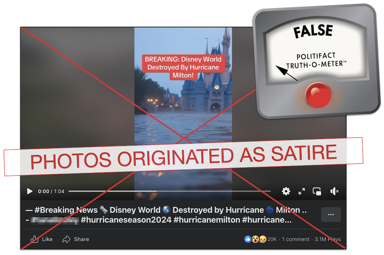Open the video in miniplayer mode
The image size is (384, 255).
point(318,191)
